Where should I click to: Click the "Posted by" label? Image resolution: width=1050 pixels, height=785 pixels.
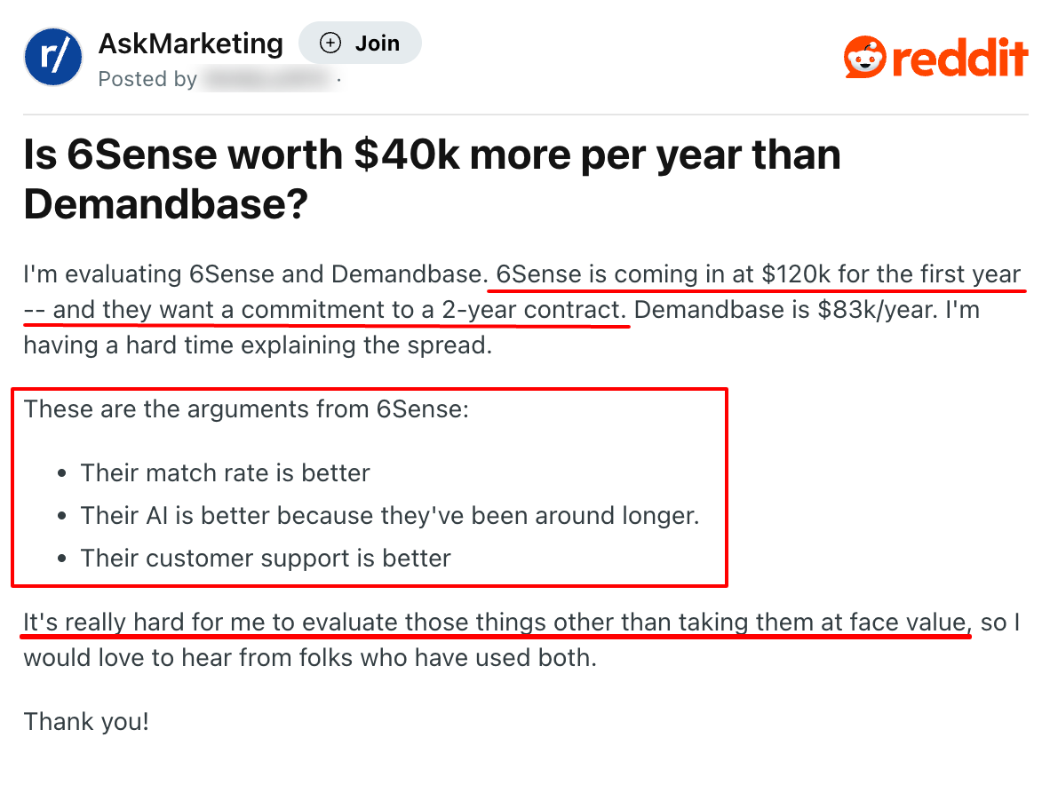(x=147, y=80)
